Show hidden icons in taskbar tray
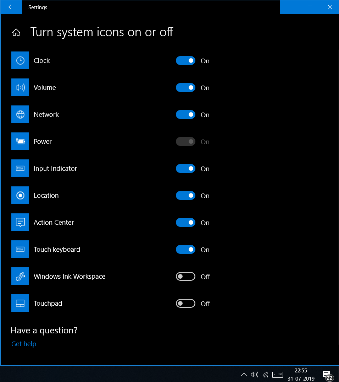The image size is (339, 382). click(x=244, y=375)
